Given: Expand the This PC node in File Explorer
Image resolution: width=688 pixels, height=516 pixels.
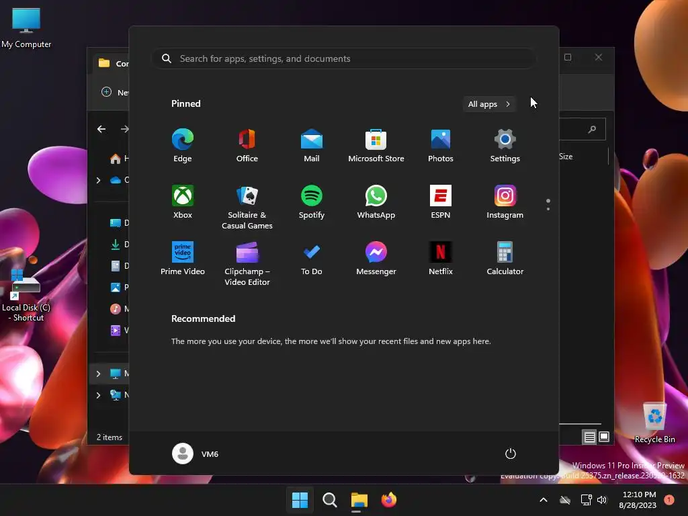Looking at the screenshot, I should tap(98, 374).
